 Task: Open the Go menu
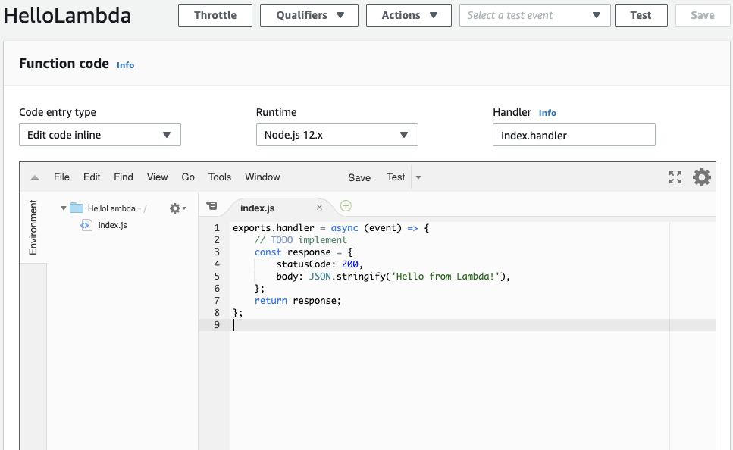188,177
